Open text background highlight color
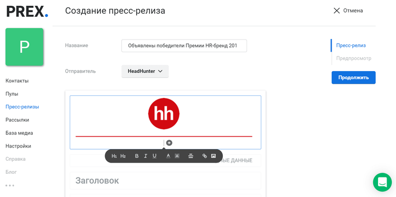The height and width of the screenshot is (197, 396). [177, 156]
